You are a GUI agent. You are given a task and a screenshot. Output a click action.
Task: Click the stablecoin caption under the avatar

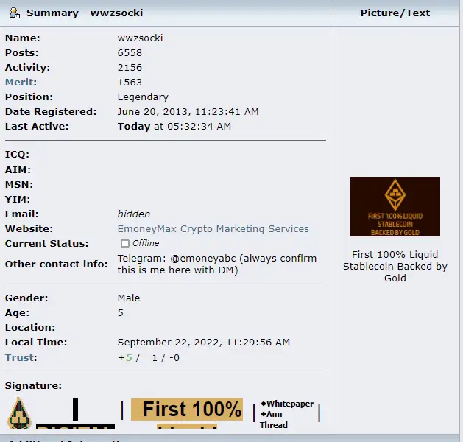click(x=395, y=266)
